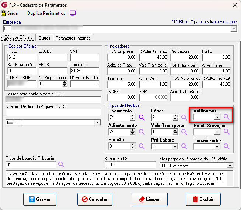Click the Terceiros code field showing 3139
This screenshot has height=210, width=241.
(x=85, y=71)
